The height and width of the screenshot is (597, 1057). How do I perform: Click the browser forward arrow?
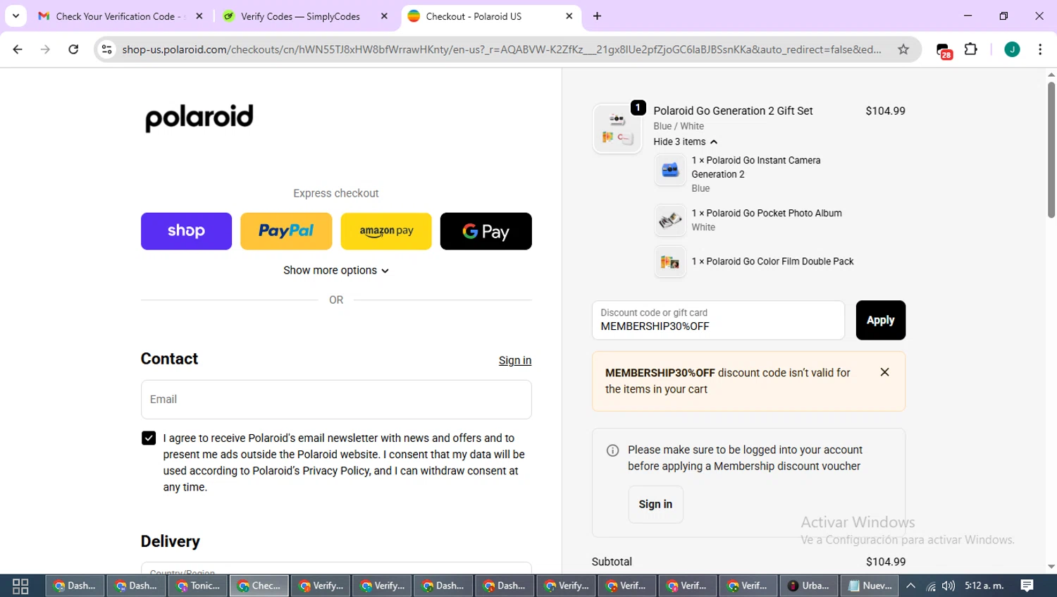pos(45,49)
